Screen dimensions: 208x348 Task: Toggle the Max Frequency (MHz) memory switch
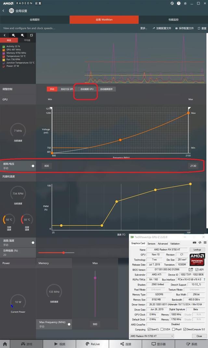[69, 324]
